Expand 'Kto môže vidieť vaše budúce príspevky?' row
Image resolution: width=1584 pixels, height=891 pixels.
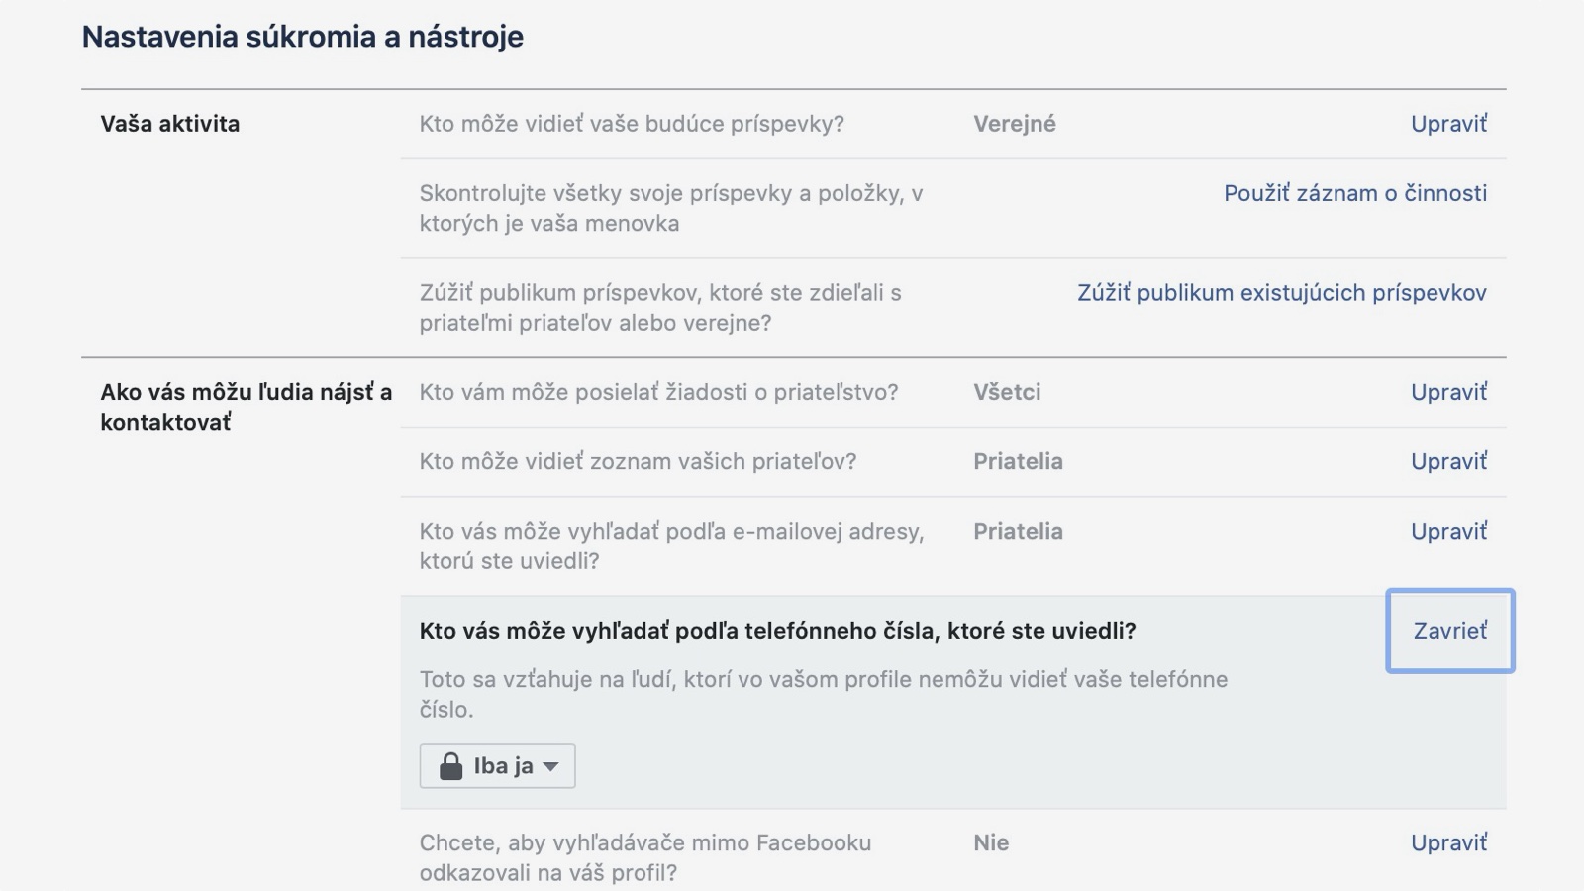coord(631,124)
